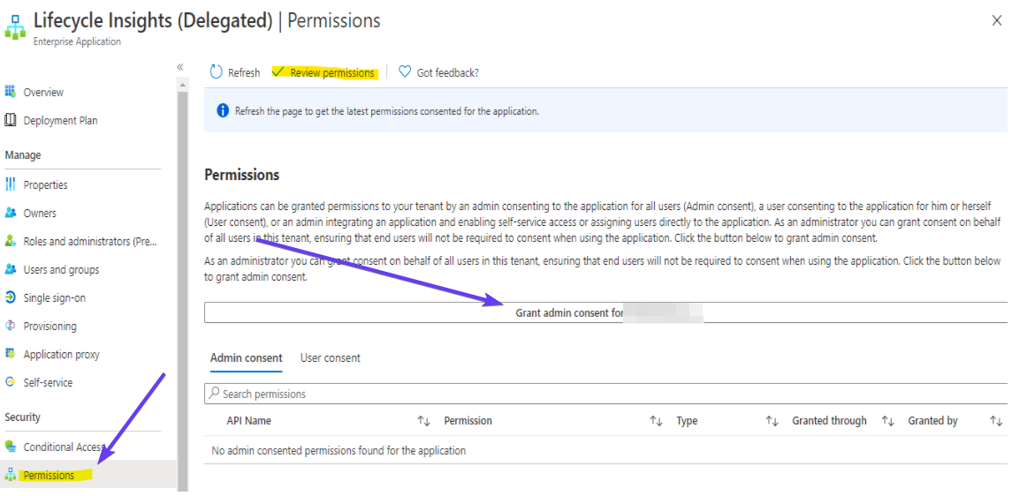
Task: Sort by Granted through column arrows
Action: click(x=887, y=421)
